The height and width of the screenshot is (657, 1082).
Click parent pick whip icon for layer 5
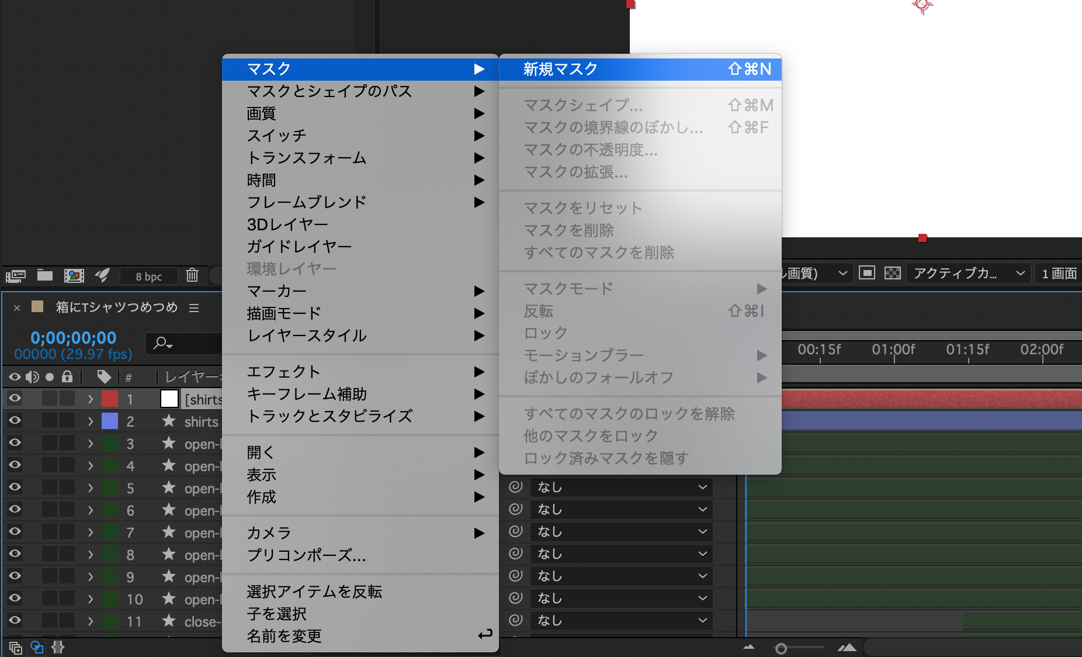tap(515, 486)
